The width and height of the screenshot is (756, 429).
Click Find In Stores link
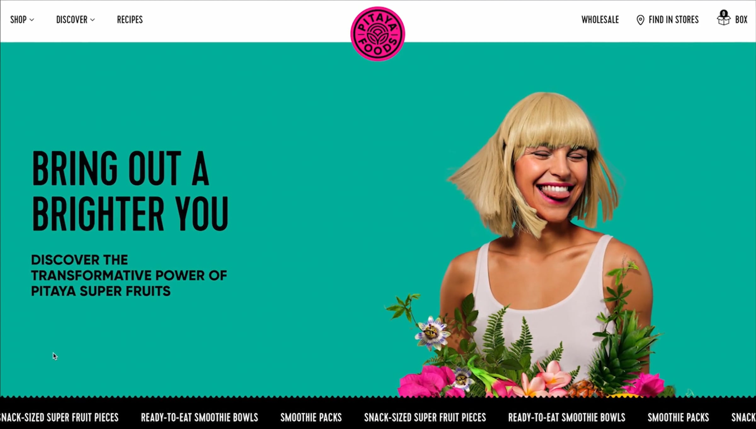[x=673, y=20]
